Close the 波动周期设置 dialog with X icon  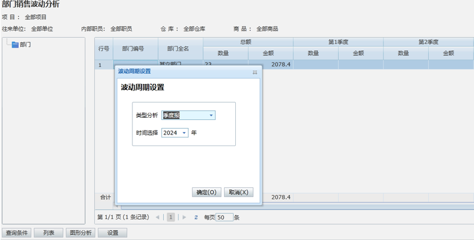[x=254, y=72]
